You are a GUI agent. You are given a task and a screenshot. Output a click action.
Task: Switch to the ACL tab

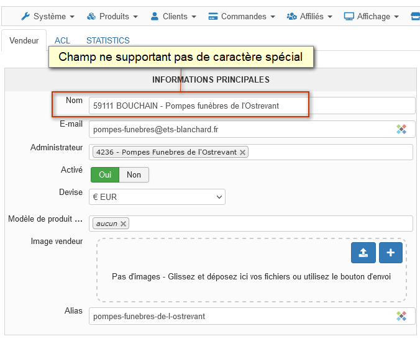coord(62,40)
